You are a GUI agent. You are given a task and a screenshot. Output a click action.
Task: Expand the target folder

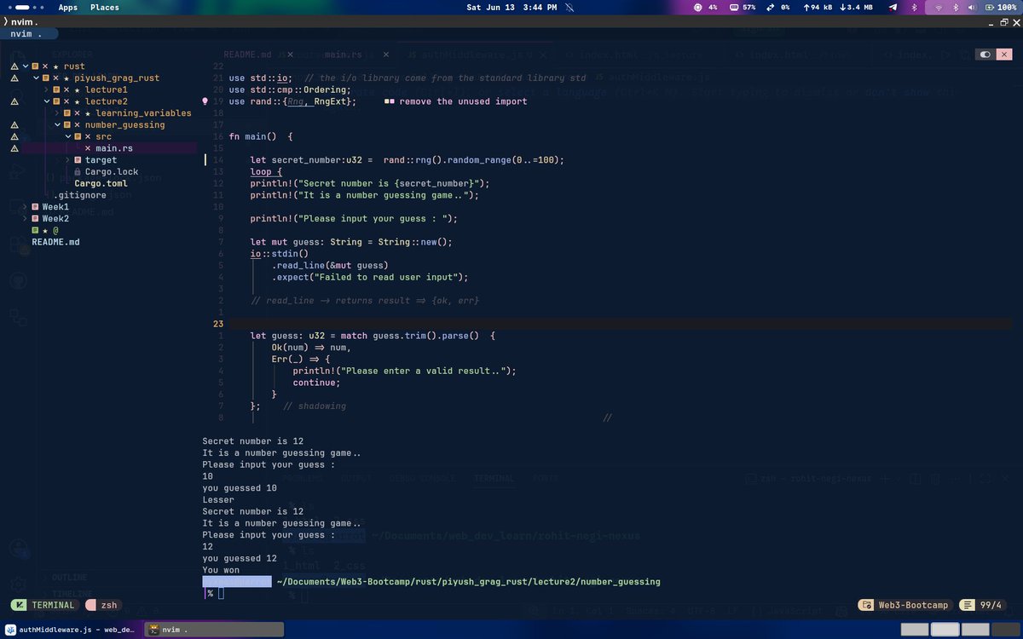pyautogui.click(x=67, y=160)
